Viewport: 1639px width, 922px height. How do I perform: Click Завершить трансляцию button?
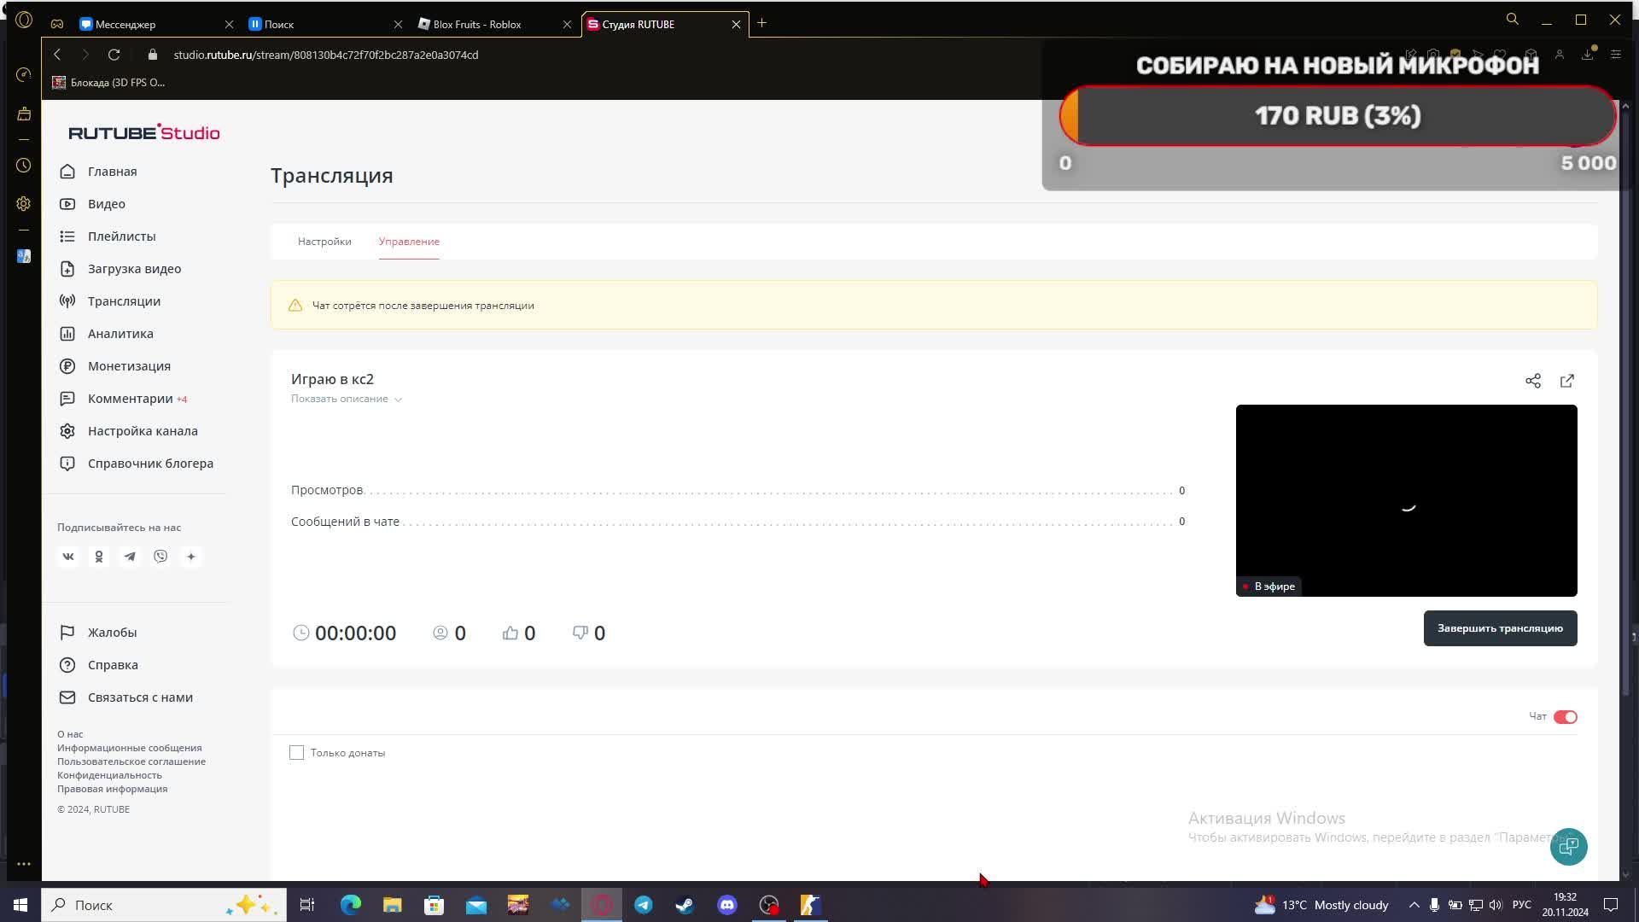pyautogui.click(x=1499, y=628)
